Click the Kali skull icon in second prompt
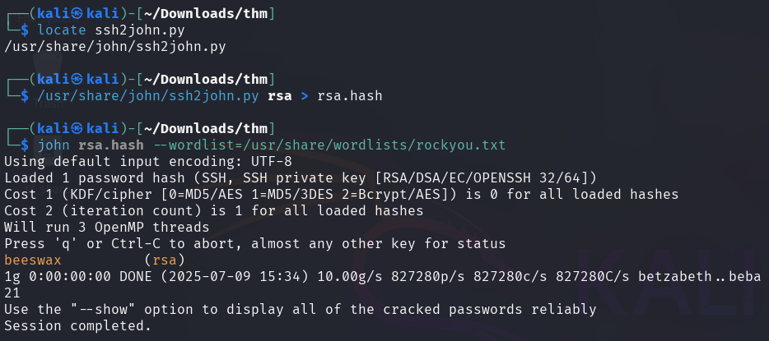The height and width of the screenshot is (341, 769). point(77,79)
